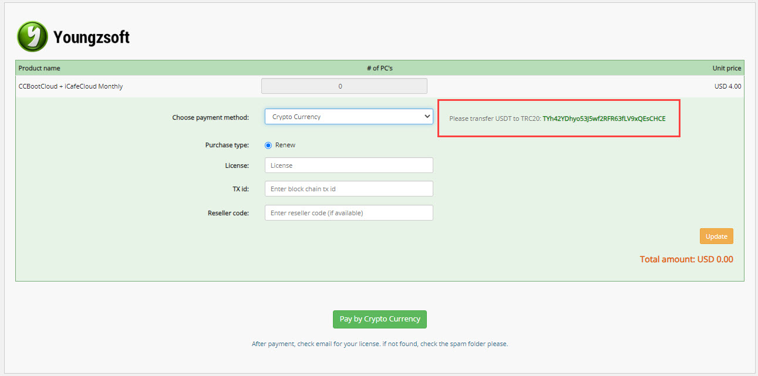Viewport: 758px width, 376px height.
Task: Click the green TRC20 wallet address
Action: click(x=604, y=118)
